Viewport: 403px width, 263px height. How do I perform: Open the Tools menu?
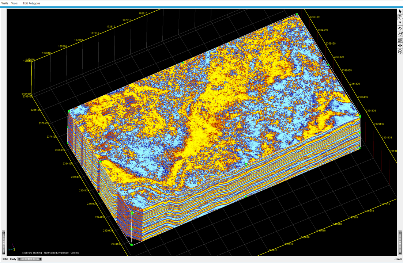(x=14, y=3)
